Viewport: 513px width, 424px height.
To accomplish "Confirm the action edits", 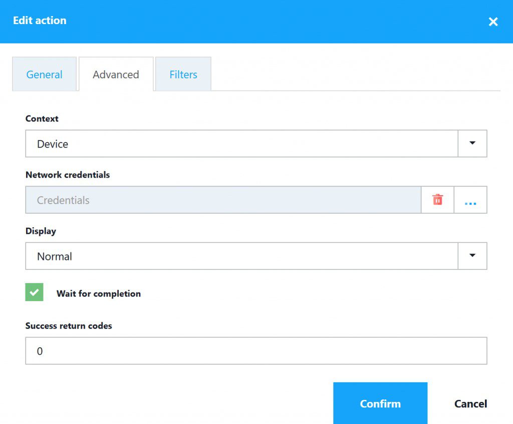I will point(380,403).
